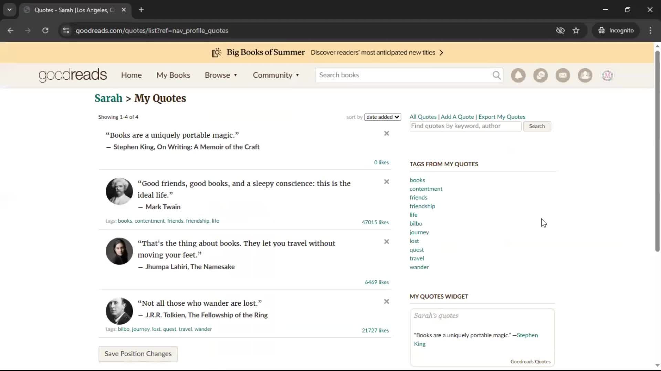The width and height of the screenshot is (661, 371).
Task: Open the Stephen King author link
Action: 134,147
